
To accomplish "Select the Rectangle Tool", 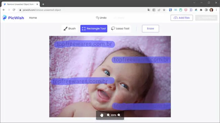I will pyautogui.click(x=94, y=29).
